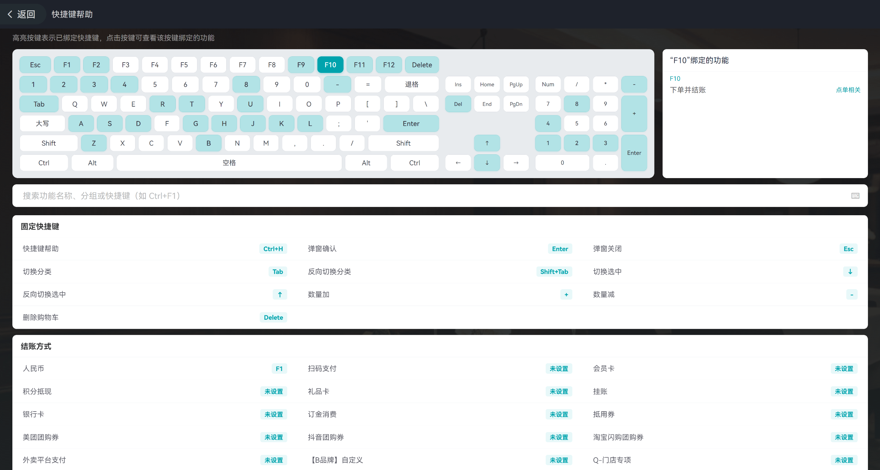Select the highlighted F10 key
This screenshot has width=880, height=470.
(330, 65)
